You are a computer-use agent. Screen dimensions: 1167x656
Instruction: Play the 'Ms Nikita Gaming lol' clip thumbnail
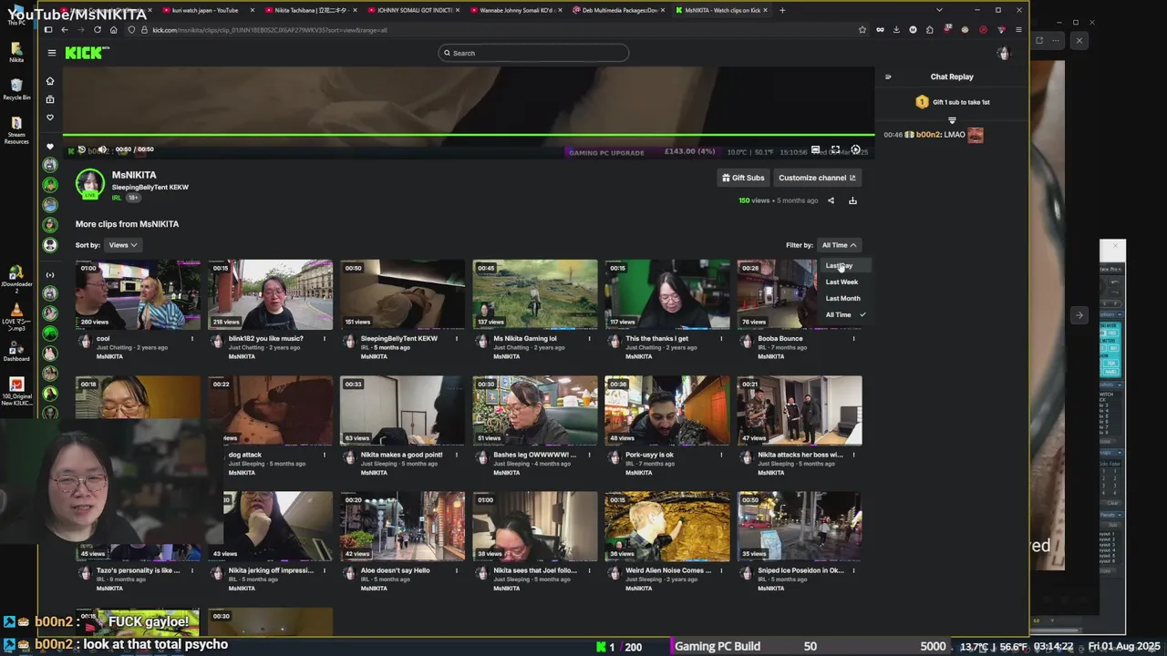[535, 294]
